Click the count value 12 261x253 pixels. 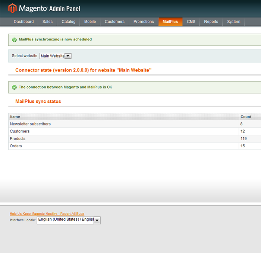[x=242, y=131]
